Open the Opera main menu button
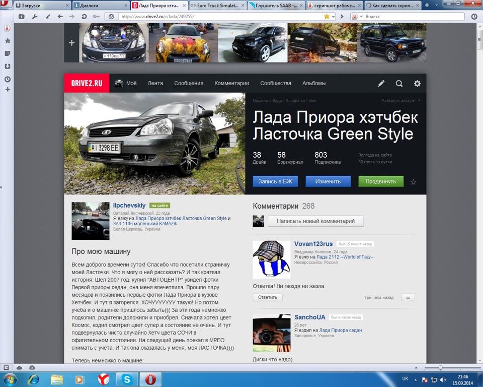Viewport: 483px width, 387px height. click(6, 5)
